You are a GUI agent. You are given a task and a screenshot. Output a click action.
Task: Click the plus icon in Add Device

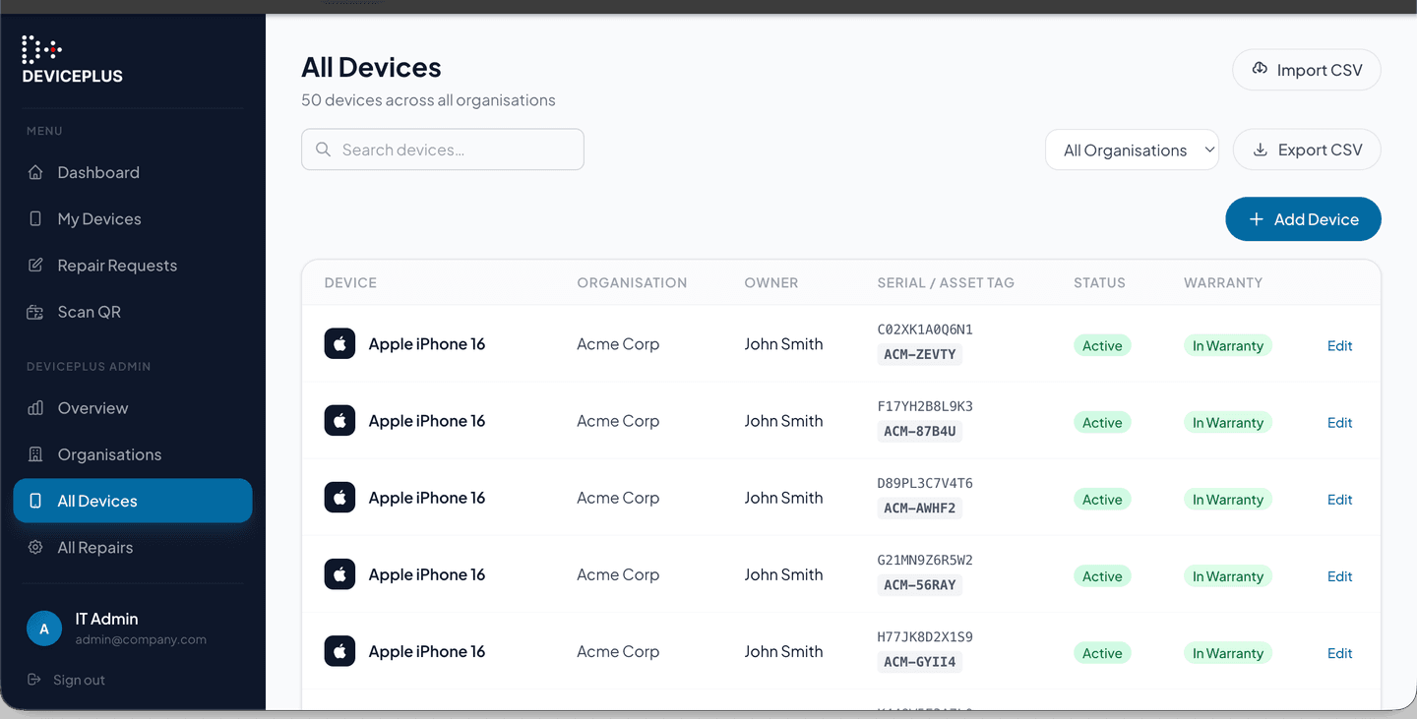point(1256,219)
